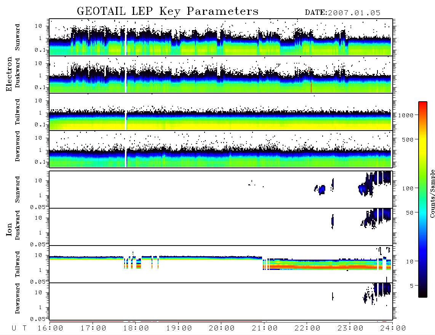The height and width of the screenshot is (335, 435).
Task: Click the blue blob in Ion Sunward panel near 22:20
Action: pyautogui.click(x=321, y=190)
